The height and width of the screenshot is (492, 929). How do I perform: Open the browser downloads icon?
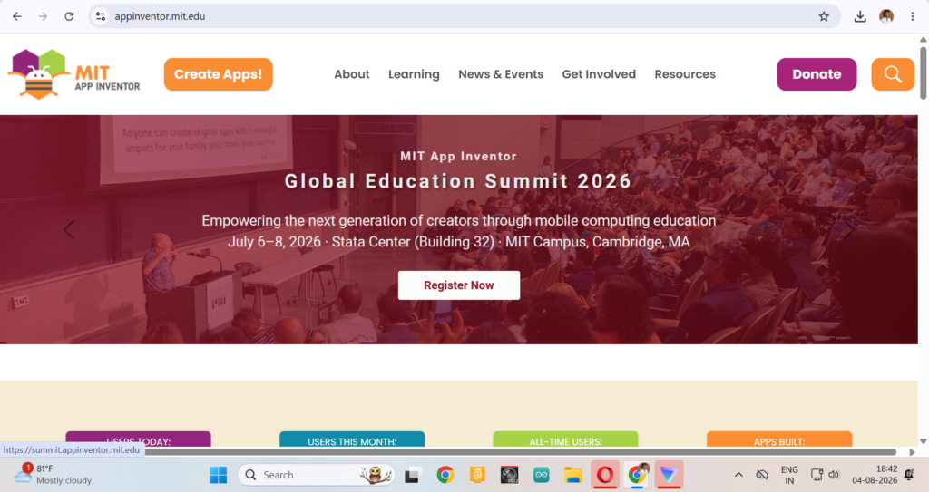coord(860,16)
